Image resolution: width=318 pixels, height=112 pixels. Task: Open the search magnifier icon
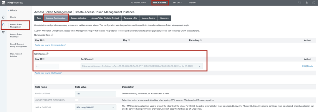pyautogui.click(x=300, y=3)
